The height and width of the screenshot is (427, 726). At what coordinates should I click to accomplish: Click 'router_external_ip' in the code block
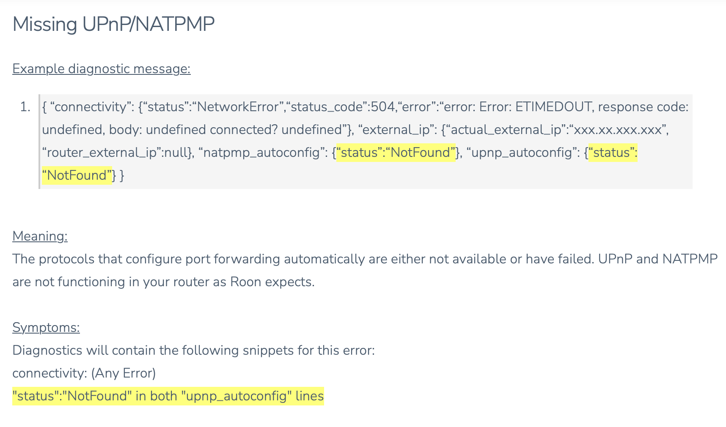102,153
